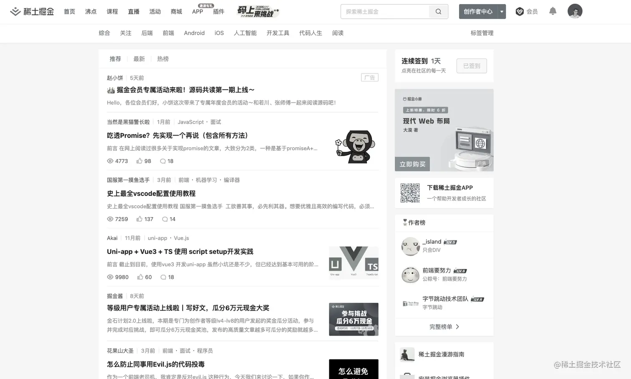Open the 吃透Promise article title
631x379 pixels.
(x=179, y=135)
